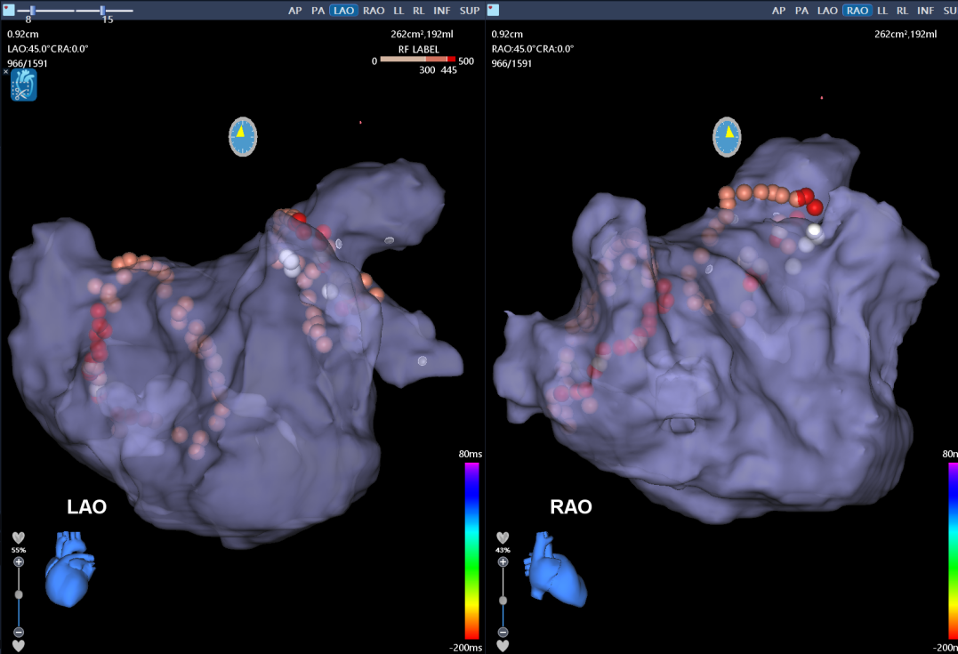Select PA view in left pane
The width and height of the screenshot is (958, 654).
[x=318, y=11]
